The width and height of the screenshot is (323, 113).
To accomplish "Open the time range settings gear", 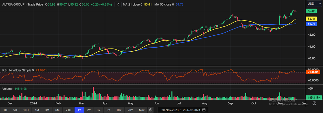I will click(x=151, y=110).
